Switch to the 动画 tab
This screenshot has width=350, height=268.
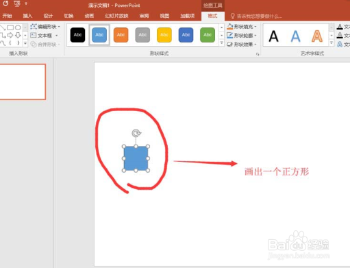pos(89,16)
